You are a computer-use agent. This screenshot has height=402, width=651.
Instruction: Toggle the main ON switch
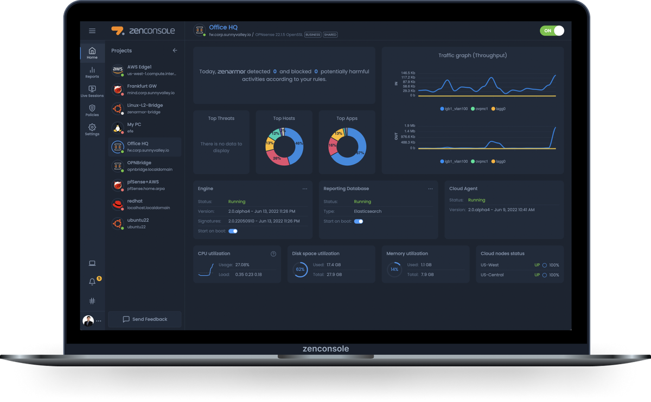tap(552, 31)
